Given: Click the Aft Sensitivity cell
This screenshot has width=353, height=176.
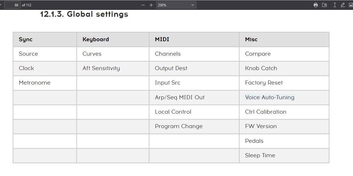Looking at the screenshot, I should [x=113, y=68].
